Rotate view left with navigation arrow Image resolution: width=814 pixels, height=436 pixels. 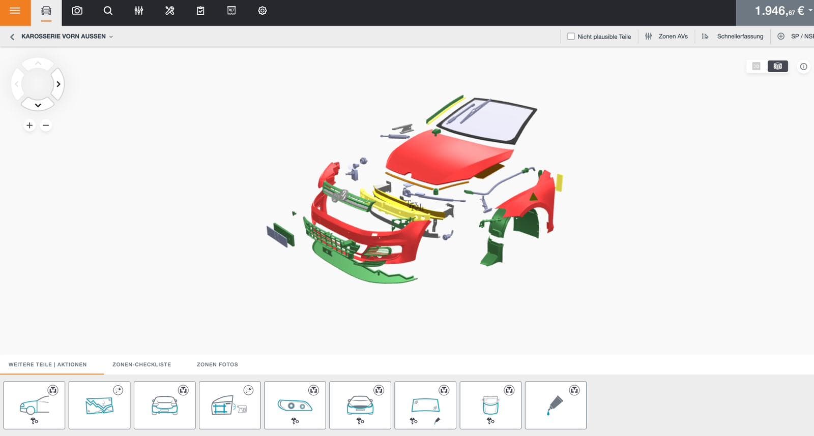[x=17, y=84]
